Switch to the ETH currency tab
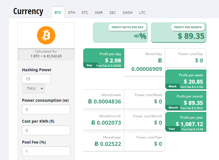The height and width of the screenshot is (160, 219). (x=72, y=13)
